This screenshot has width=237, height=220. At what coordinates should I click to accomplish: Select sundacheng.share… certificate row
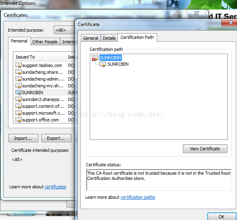(x=45, y=72)
